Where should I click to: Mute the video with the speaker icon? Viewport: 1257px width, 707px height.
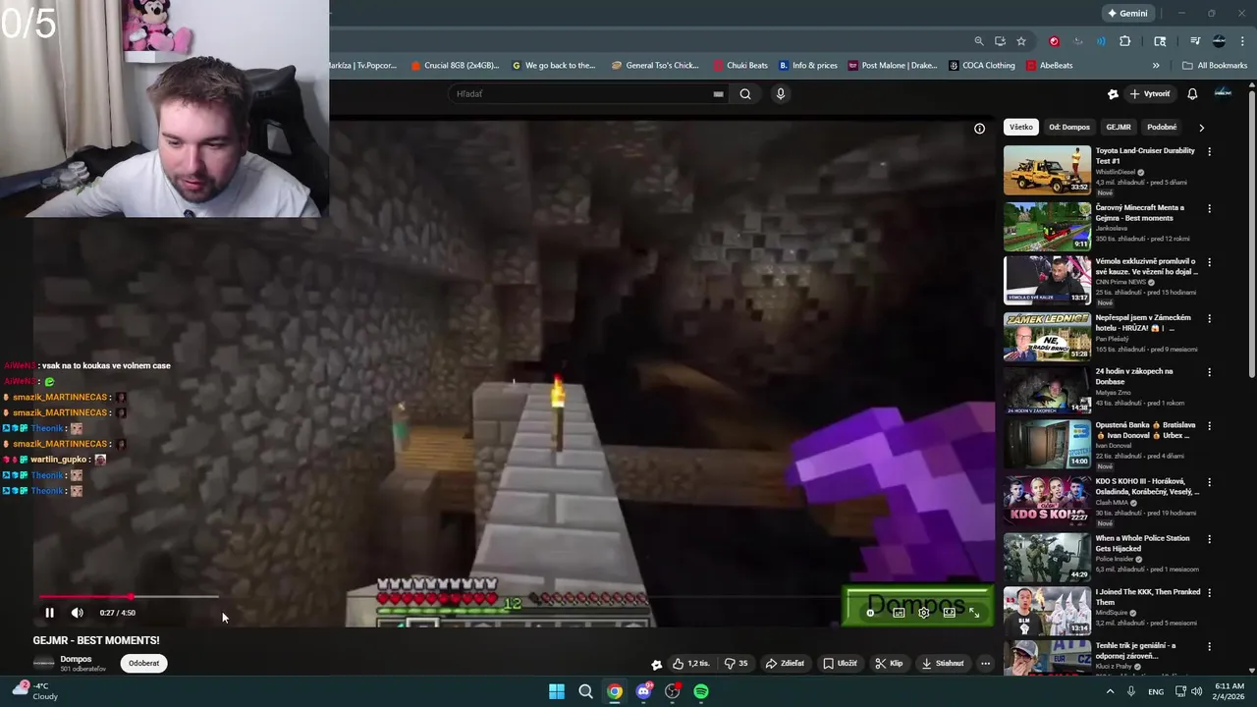tap(78, 613)
